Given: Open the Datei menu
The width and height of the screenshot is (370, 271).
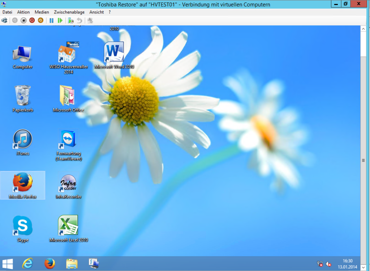Looking at the screenshot, I should click(7, 12).
